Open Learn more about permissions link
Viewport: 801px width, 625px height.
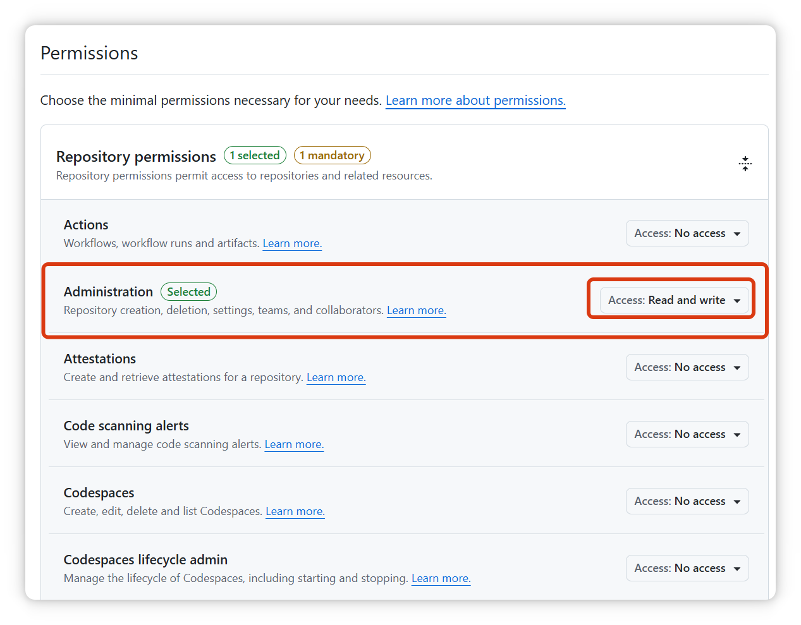coord(475,100)
